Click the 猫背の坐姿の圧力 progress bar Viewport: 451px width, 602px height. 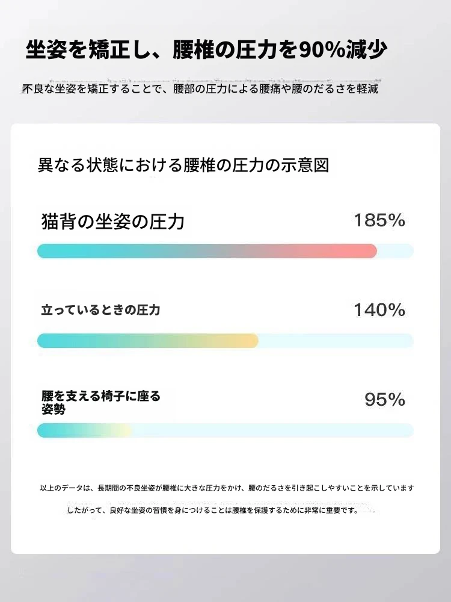(x=226, y=251)
